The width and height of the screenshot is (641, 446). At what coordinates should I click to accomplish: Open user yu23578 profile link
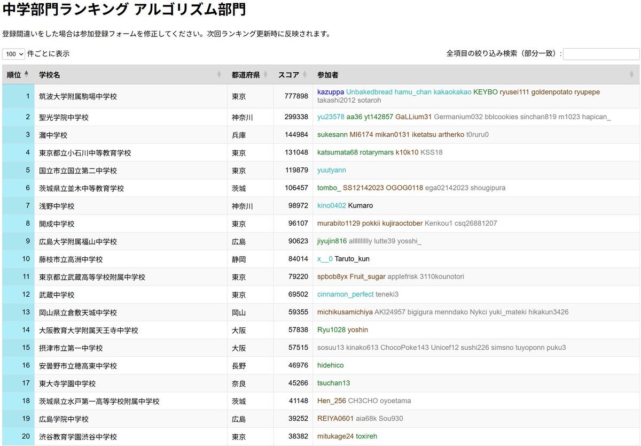coord(331,117)
